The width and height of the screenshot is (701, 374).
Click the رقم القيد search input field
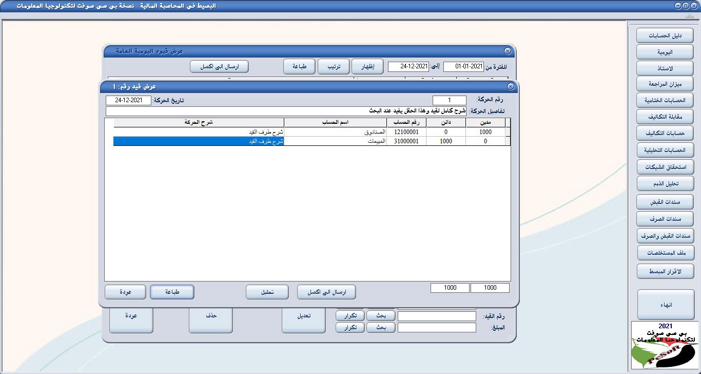pos(437,316)
